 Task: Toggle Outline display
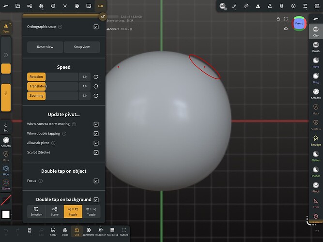pos(124,231)
